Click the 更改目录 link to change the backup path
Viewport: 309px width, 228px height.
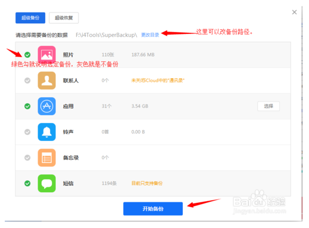pos(150,35)
